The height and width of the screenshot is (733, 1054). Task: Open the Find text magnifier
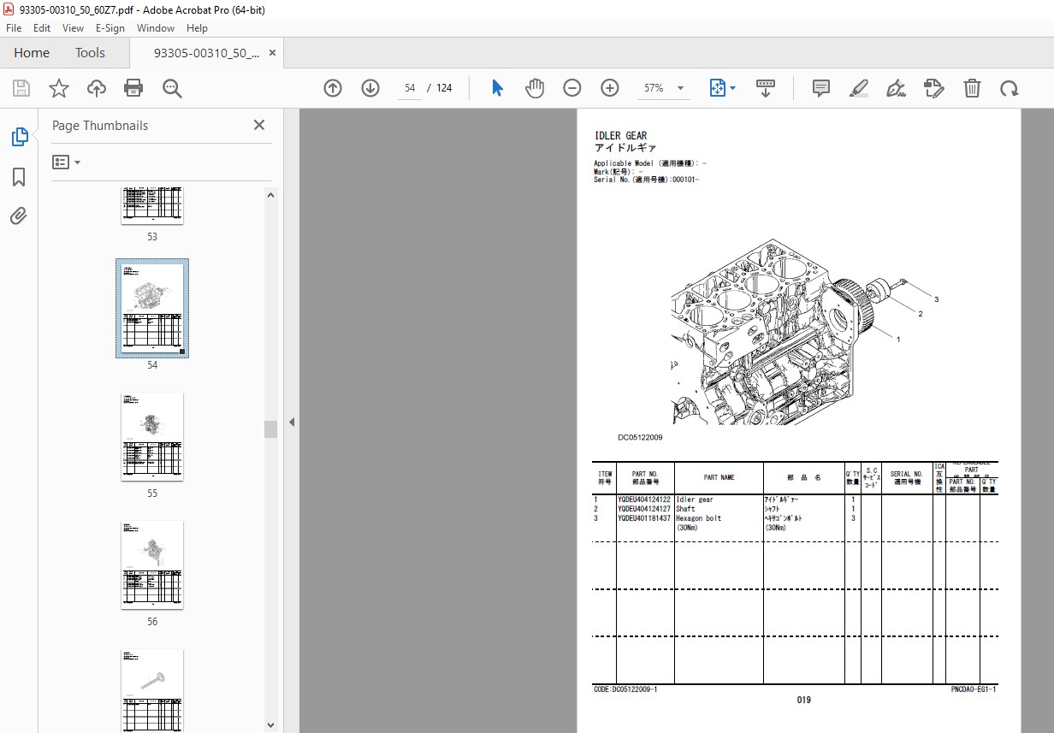172,88
